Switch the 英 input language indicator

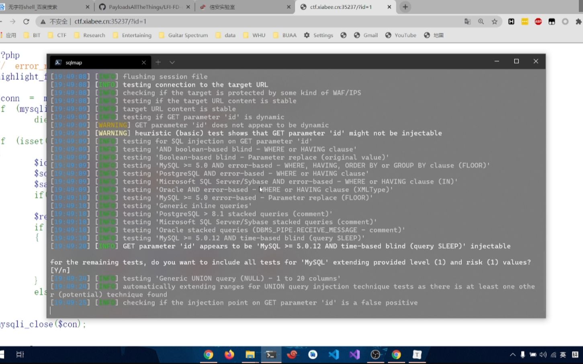tap(563, 355)
